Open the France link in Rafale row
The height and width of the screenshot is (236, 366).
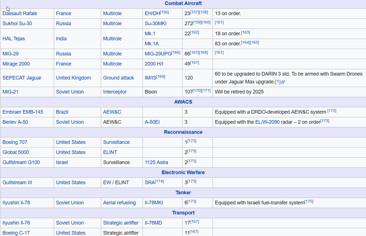click(x=64, y=13)
